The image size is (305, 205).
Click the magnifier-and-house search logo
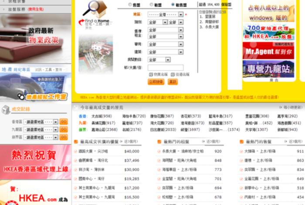click(95, 9)
